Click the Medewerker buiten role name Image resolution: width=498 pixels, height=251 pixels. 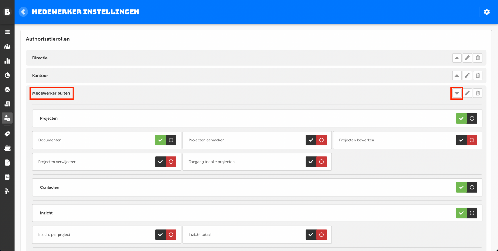click(51, 93)
